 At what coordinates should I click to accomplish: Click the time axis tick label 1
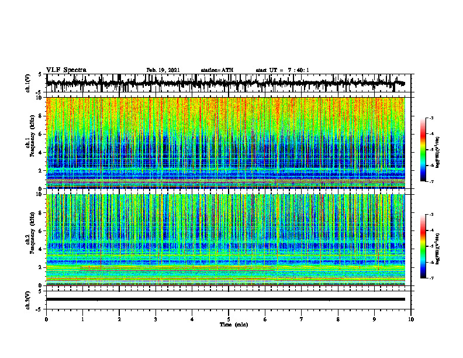82,319
